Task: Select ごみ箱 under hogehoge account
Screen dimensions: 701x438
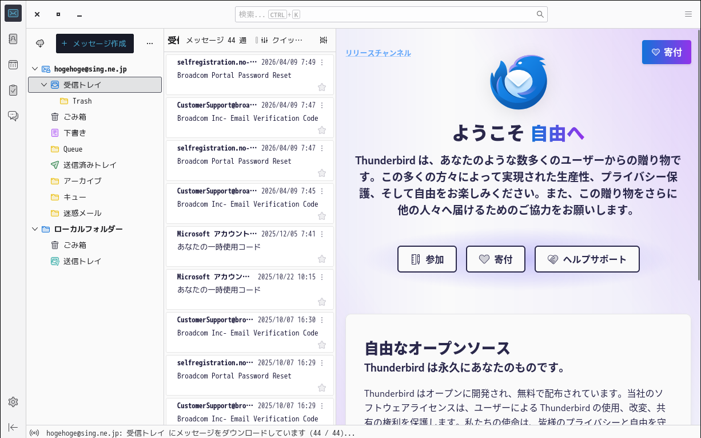Action: tap(95, 117)
